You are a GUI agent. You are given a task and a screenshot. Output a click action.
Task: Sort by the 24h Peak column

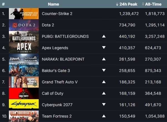127,4
